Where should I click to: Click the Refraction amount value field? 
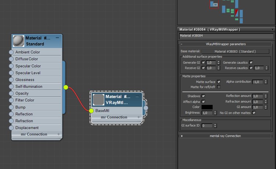pyautogui.click(x=258, y=101)
